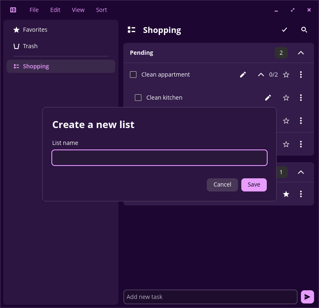Open search with the magnifier icon
The height and width of the screenshot is (308, 319).
click(x=304, y=30)
